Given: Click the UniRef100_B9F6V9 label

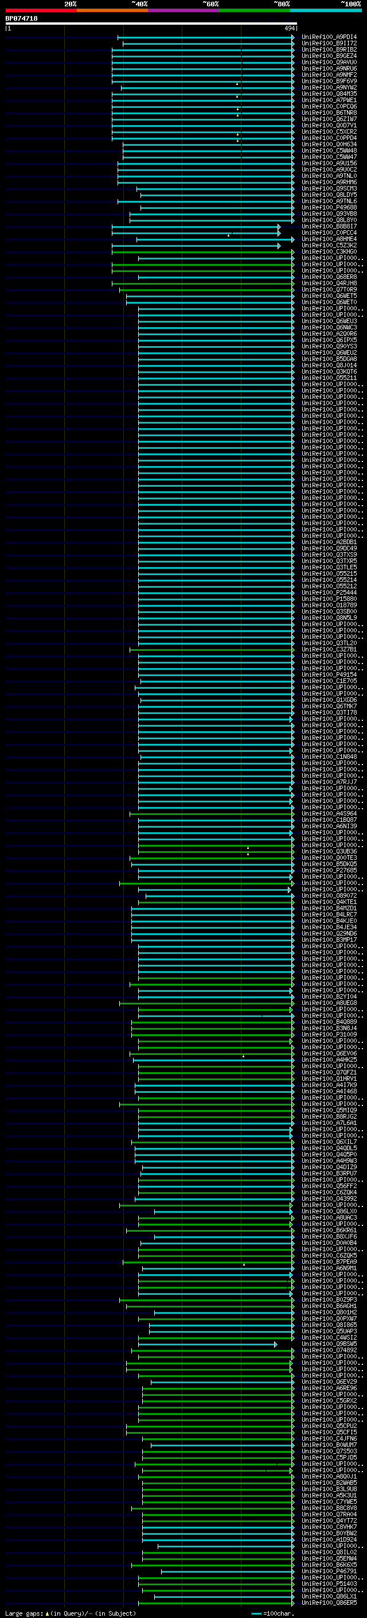Looking at the screenshot, I should 329,81.
